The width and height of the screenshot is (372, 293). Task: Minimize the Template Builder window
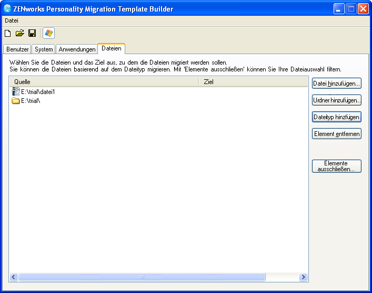pos(339,9)
